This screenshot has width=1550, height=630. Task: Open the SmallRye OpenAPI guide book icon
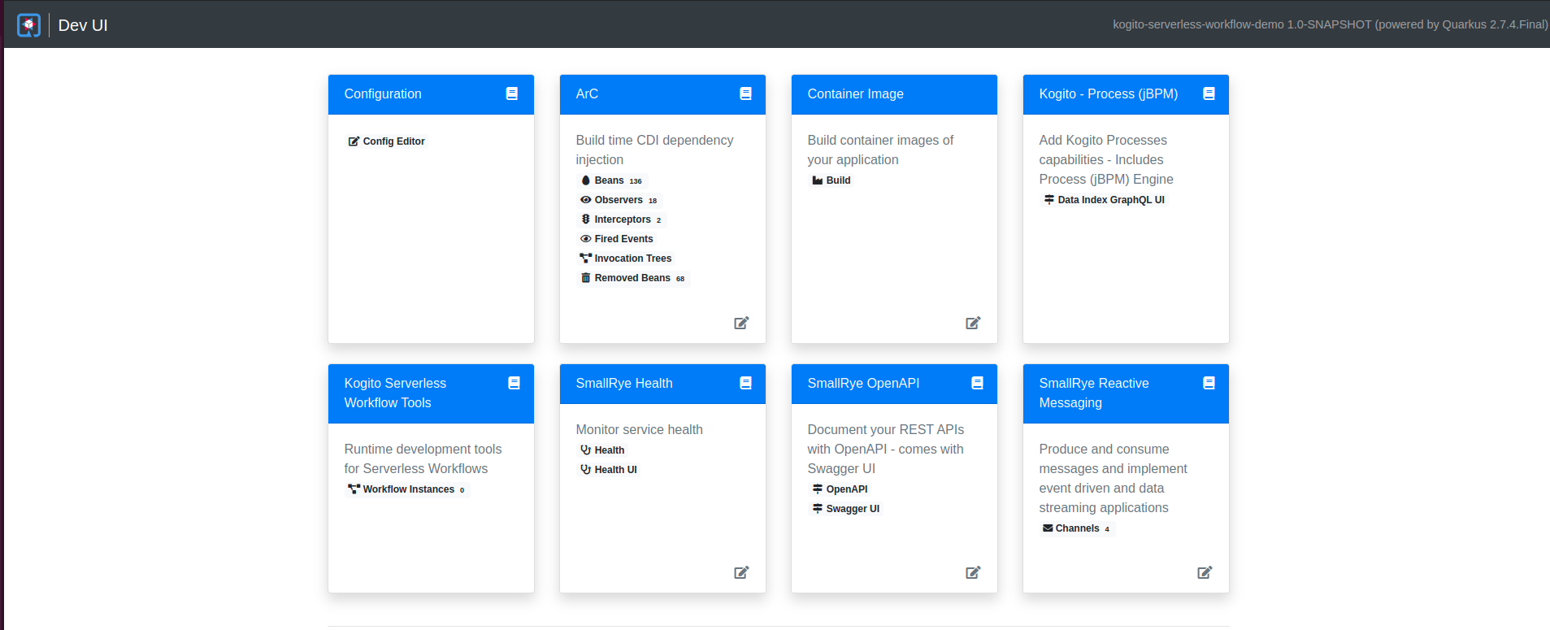pos(977,383)
